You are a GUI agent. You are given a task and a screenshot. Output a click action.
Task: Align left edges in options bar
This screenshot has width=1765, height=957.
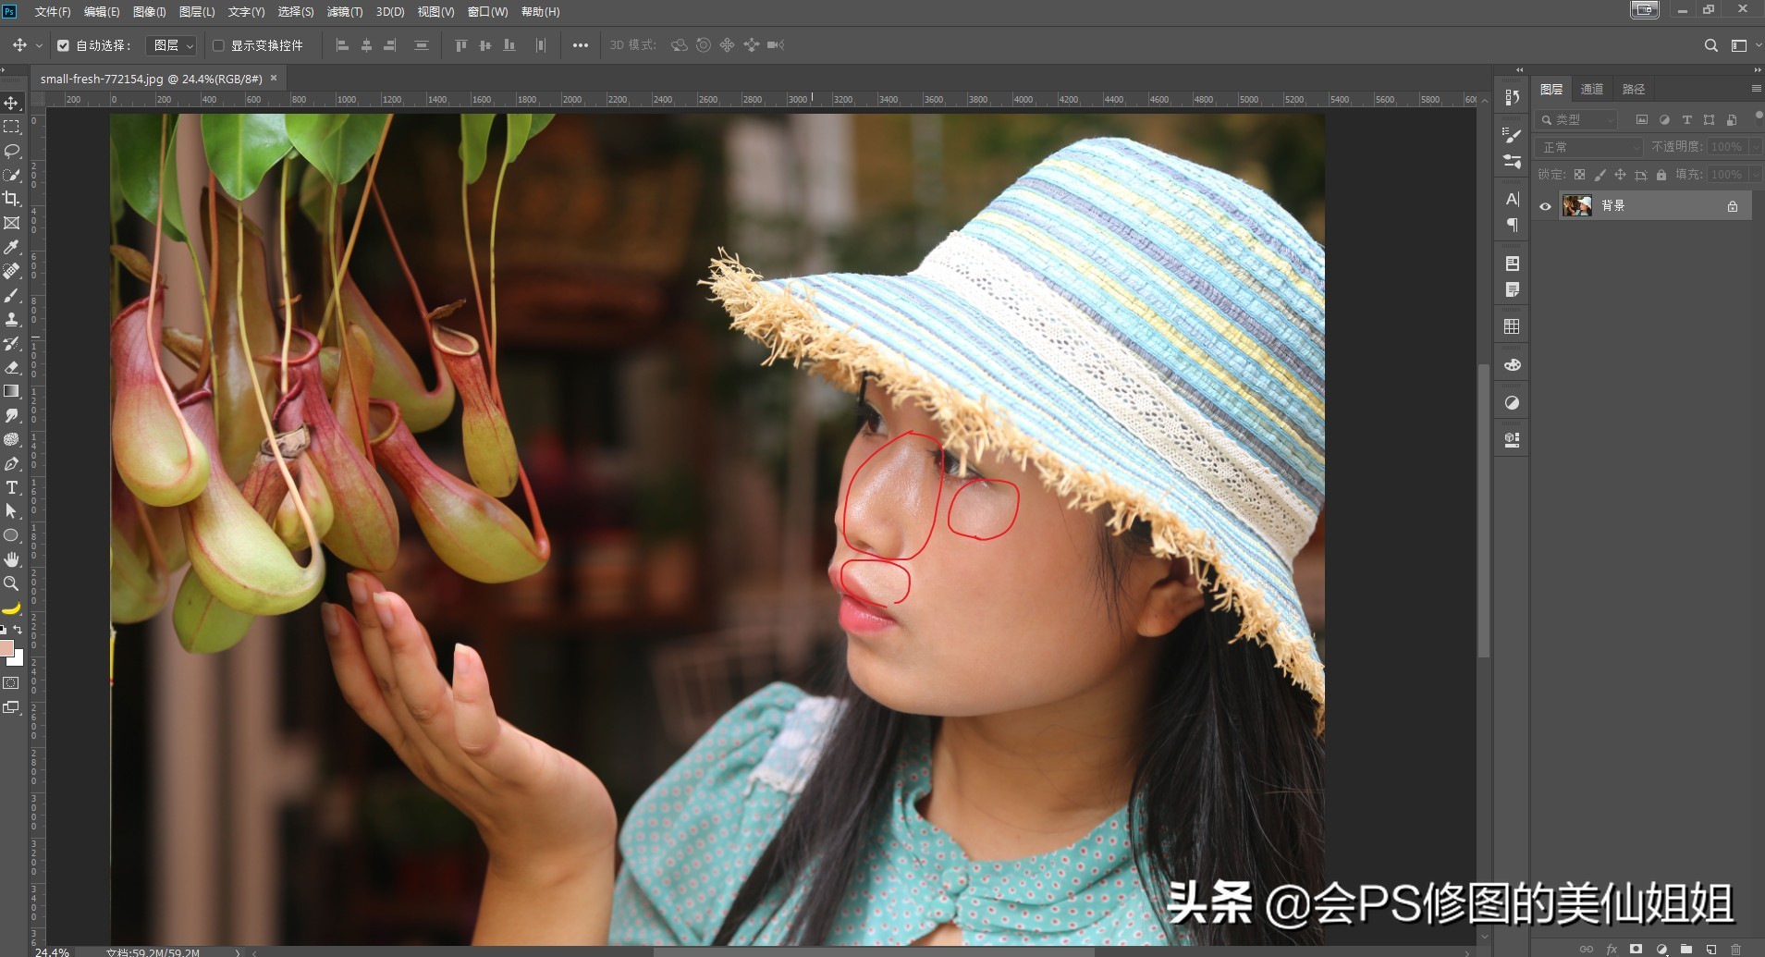point(342,45)
